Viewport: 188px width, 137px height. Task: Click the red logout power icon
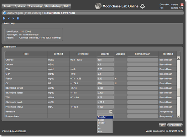coord(182,5)
